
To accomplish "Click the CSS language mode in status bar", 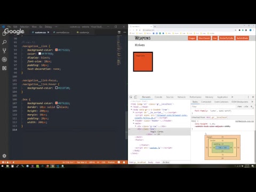I will click(103, 162).
